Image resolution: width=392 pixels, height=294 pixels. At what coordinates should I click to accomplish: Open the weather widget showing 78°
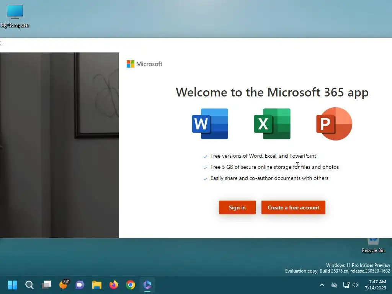tap(64, 284)
